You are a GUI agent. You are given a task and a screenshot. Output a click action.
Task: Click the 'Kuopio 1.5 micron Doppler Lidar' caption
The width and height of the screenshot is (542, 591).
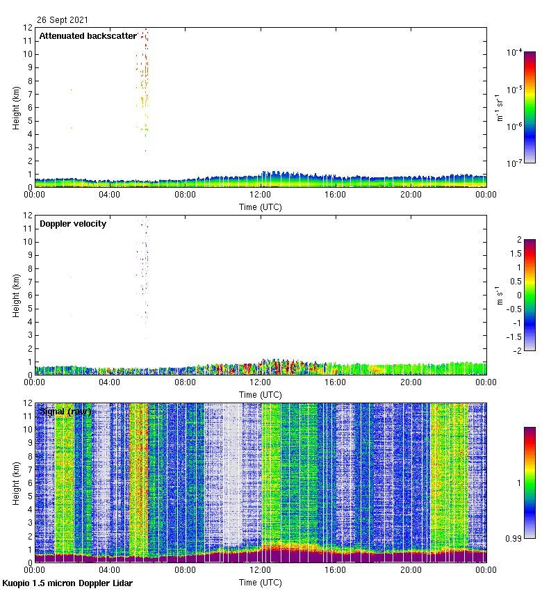67,583
